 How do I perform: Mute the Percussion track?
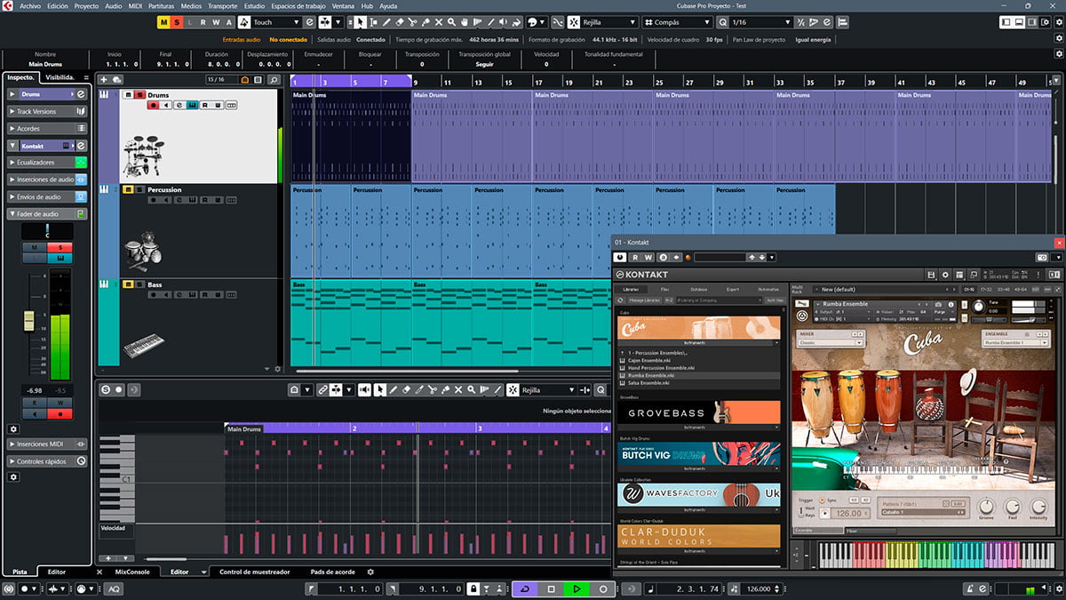pos(128,190)
